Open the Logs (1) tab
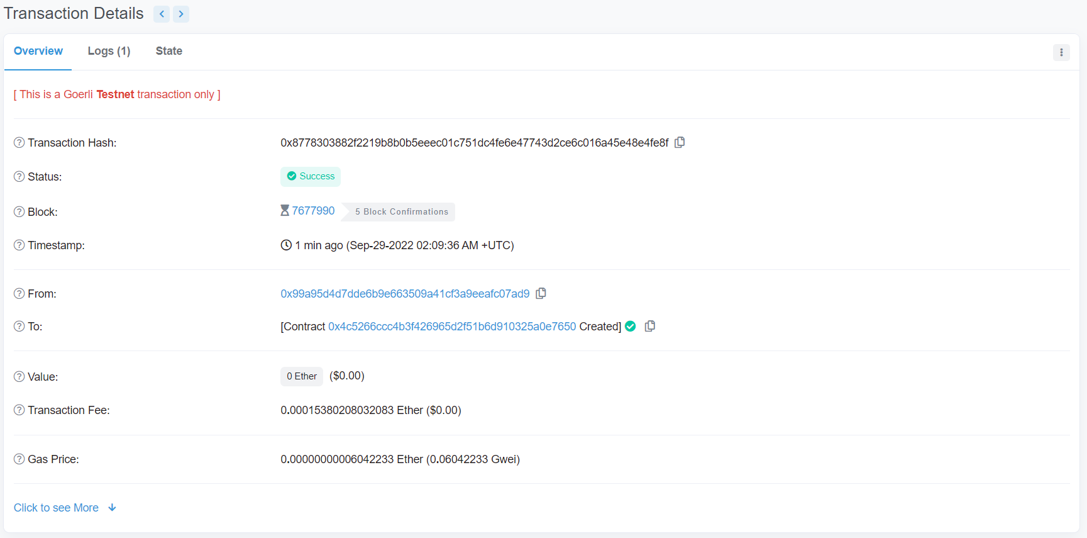The height and width of the screenshot is (538, 1087). click(109, 51)
